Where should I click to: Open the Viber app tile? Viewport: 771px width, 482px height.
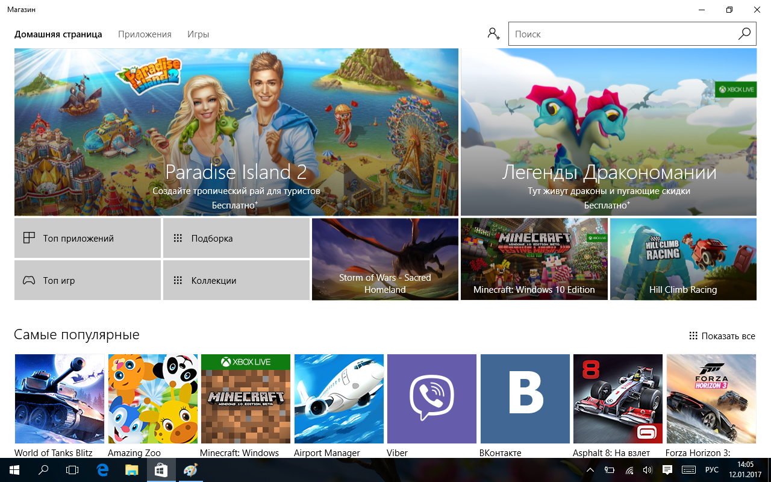tap(432, 406)
